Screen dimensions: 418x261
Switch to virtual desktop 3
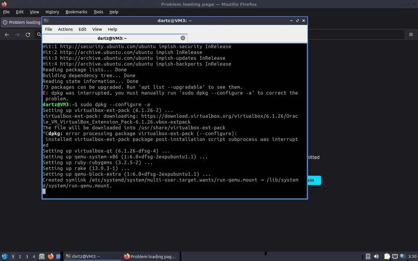click(27, 256)
